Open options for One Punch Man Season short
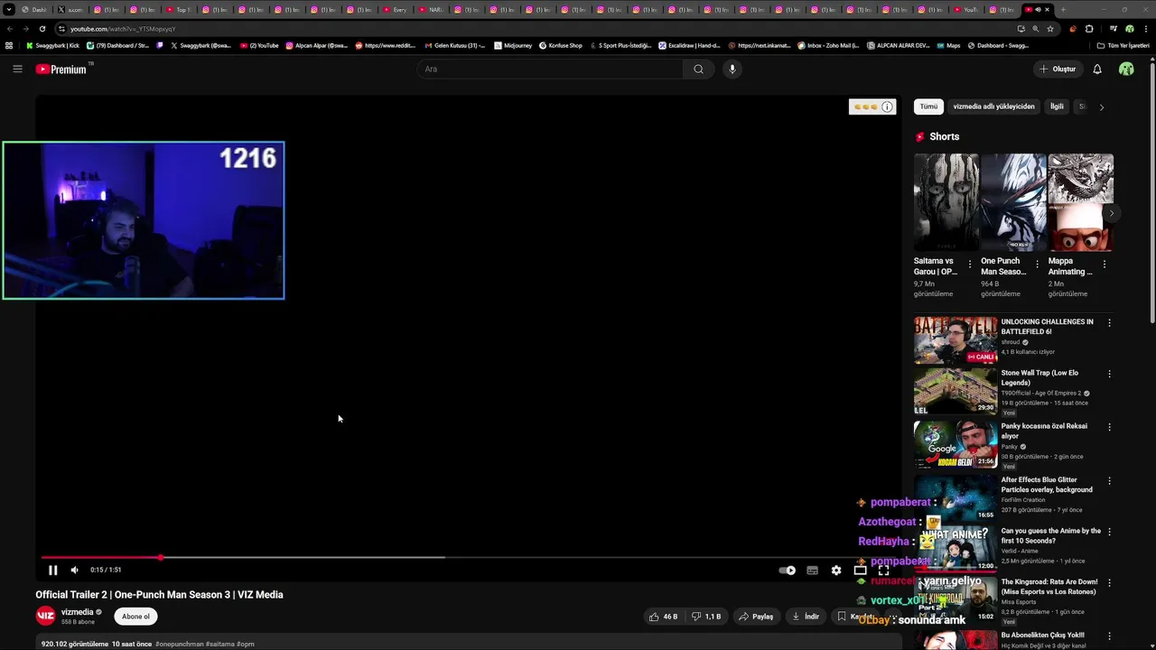The height and width of the screenshot is (650, 1156). point(1037,265)
